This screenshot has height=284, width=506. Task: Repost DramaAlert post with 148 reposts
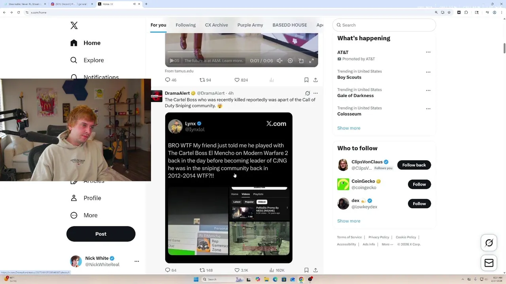206,270
